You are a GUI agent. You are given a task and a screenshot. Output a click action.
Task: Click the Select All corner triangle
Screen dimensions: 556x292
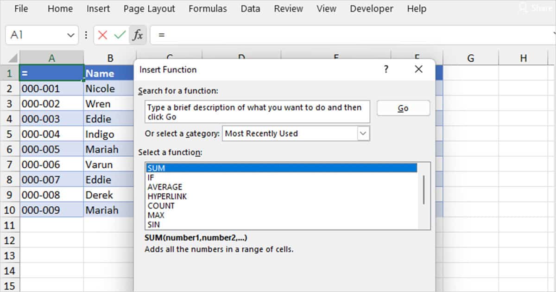(13, 58)
